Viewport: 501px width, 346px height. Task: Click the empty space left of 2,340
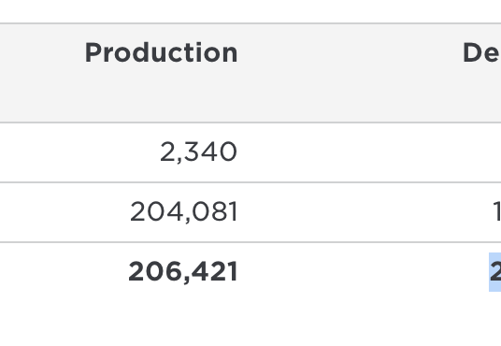(x=77, y=152)
